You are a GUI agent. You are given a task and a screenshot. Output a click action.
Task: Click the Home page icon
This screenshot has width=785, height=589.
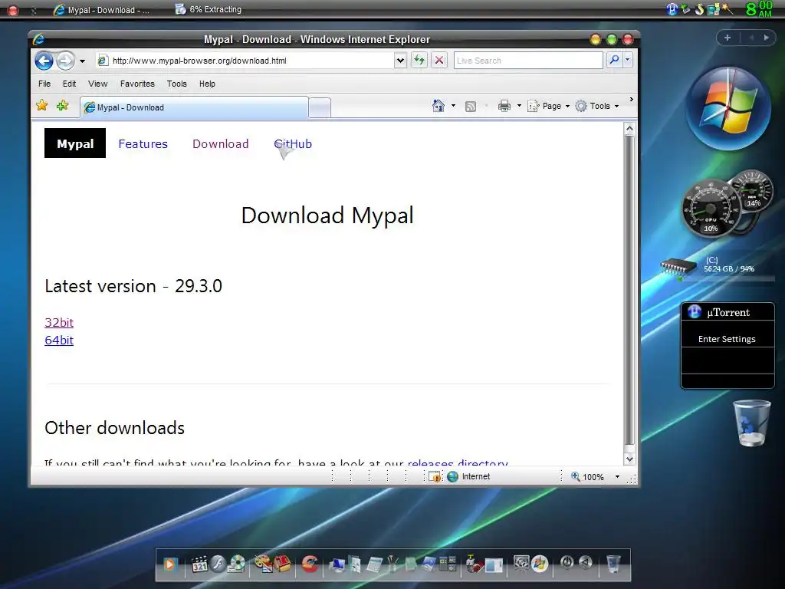[x=438, y=106]
